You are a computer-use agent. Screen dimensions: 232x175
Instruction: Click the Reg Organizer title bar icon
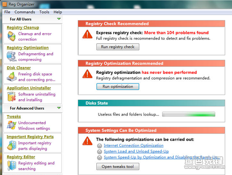point(4,4)
